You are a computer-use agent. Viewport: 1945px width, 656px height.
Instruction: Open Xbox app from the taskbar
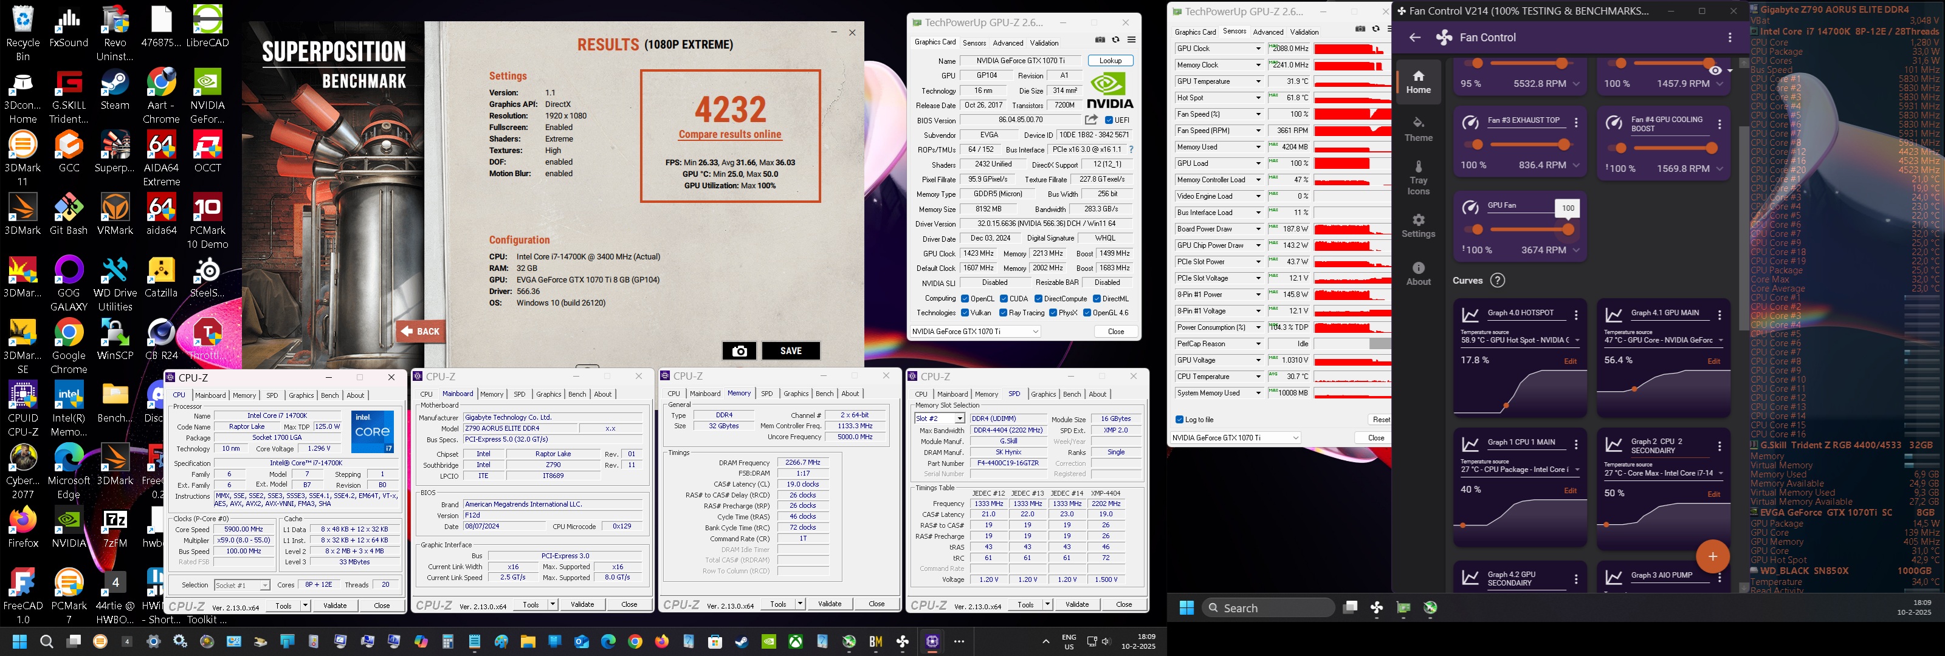(x=796, y=641)
